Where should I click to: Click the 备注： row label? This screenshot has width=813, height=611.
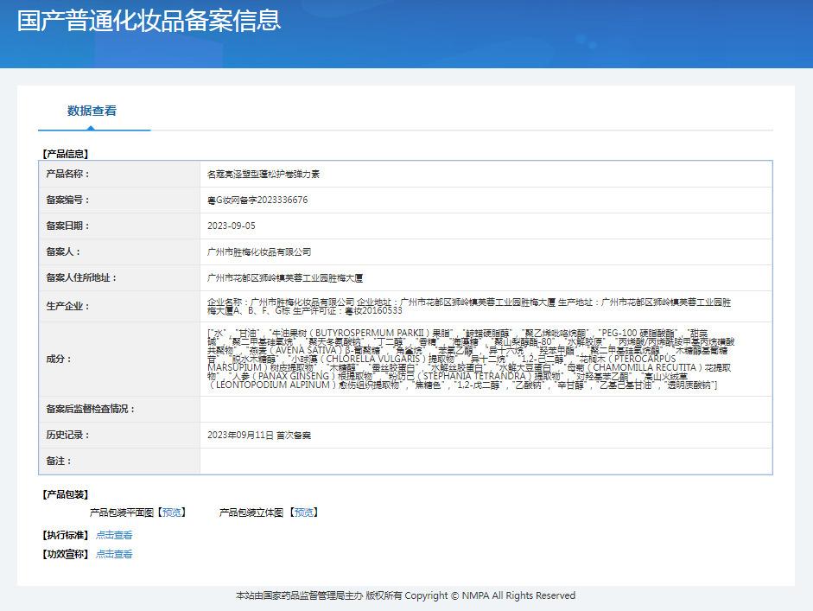tap(59, 461)
